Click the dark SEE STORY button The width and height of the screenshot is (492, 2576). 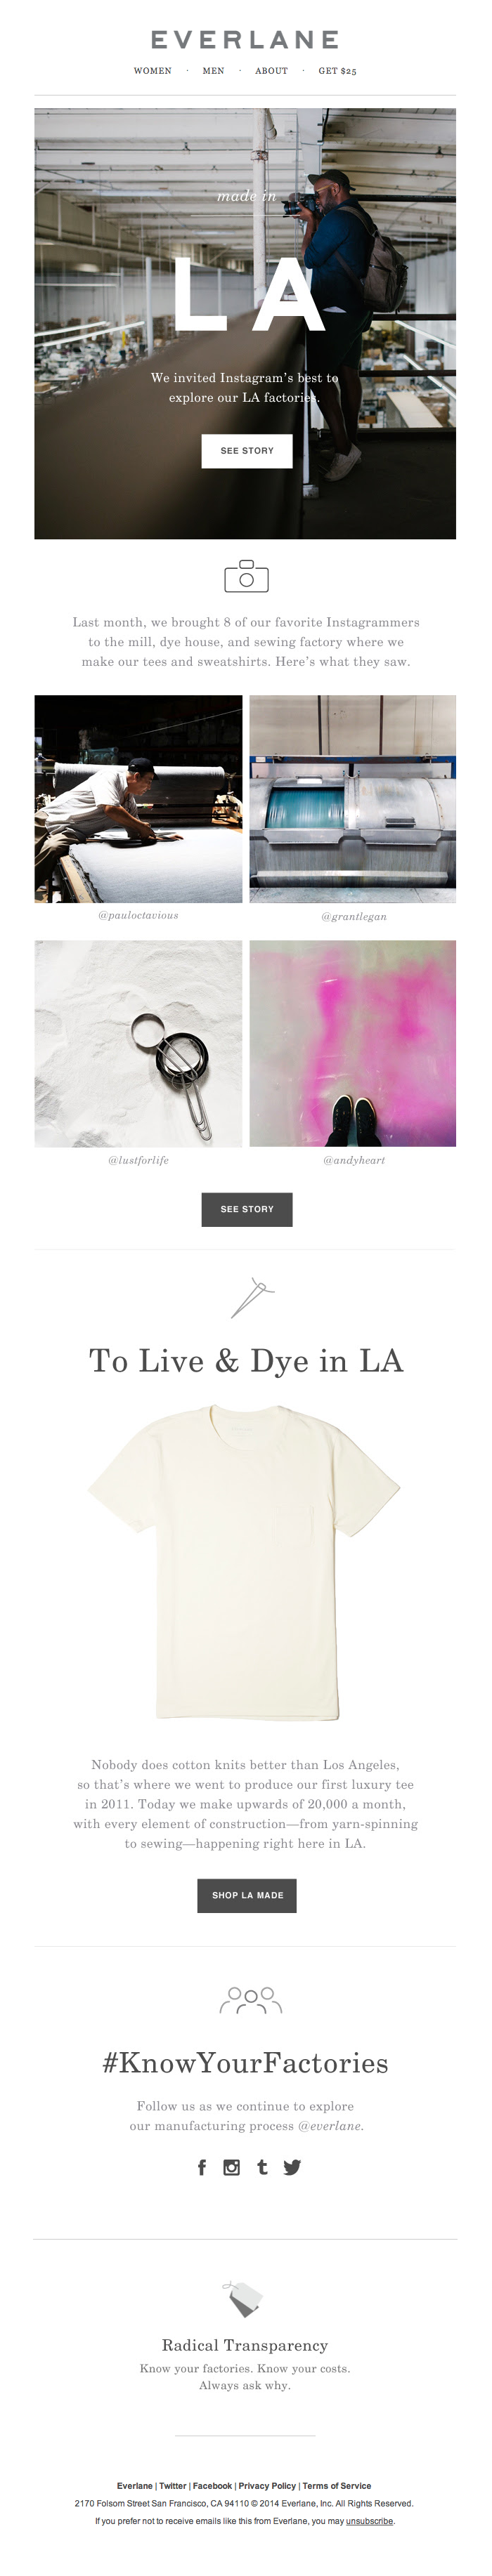point(247,1209)
